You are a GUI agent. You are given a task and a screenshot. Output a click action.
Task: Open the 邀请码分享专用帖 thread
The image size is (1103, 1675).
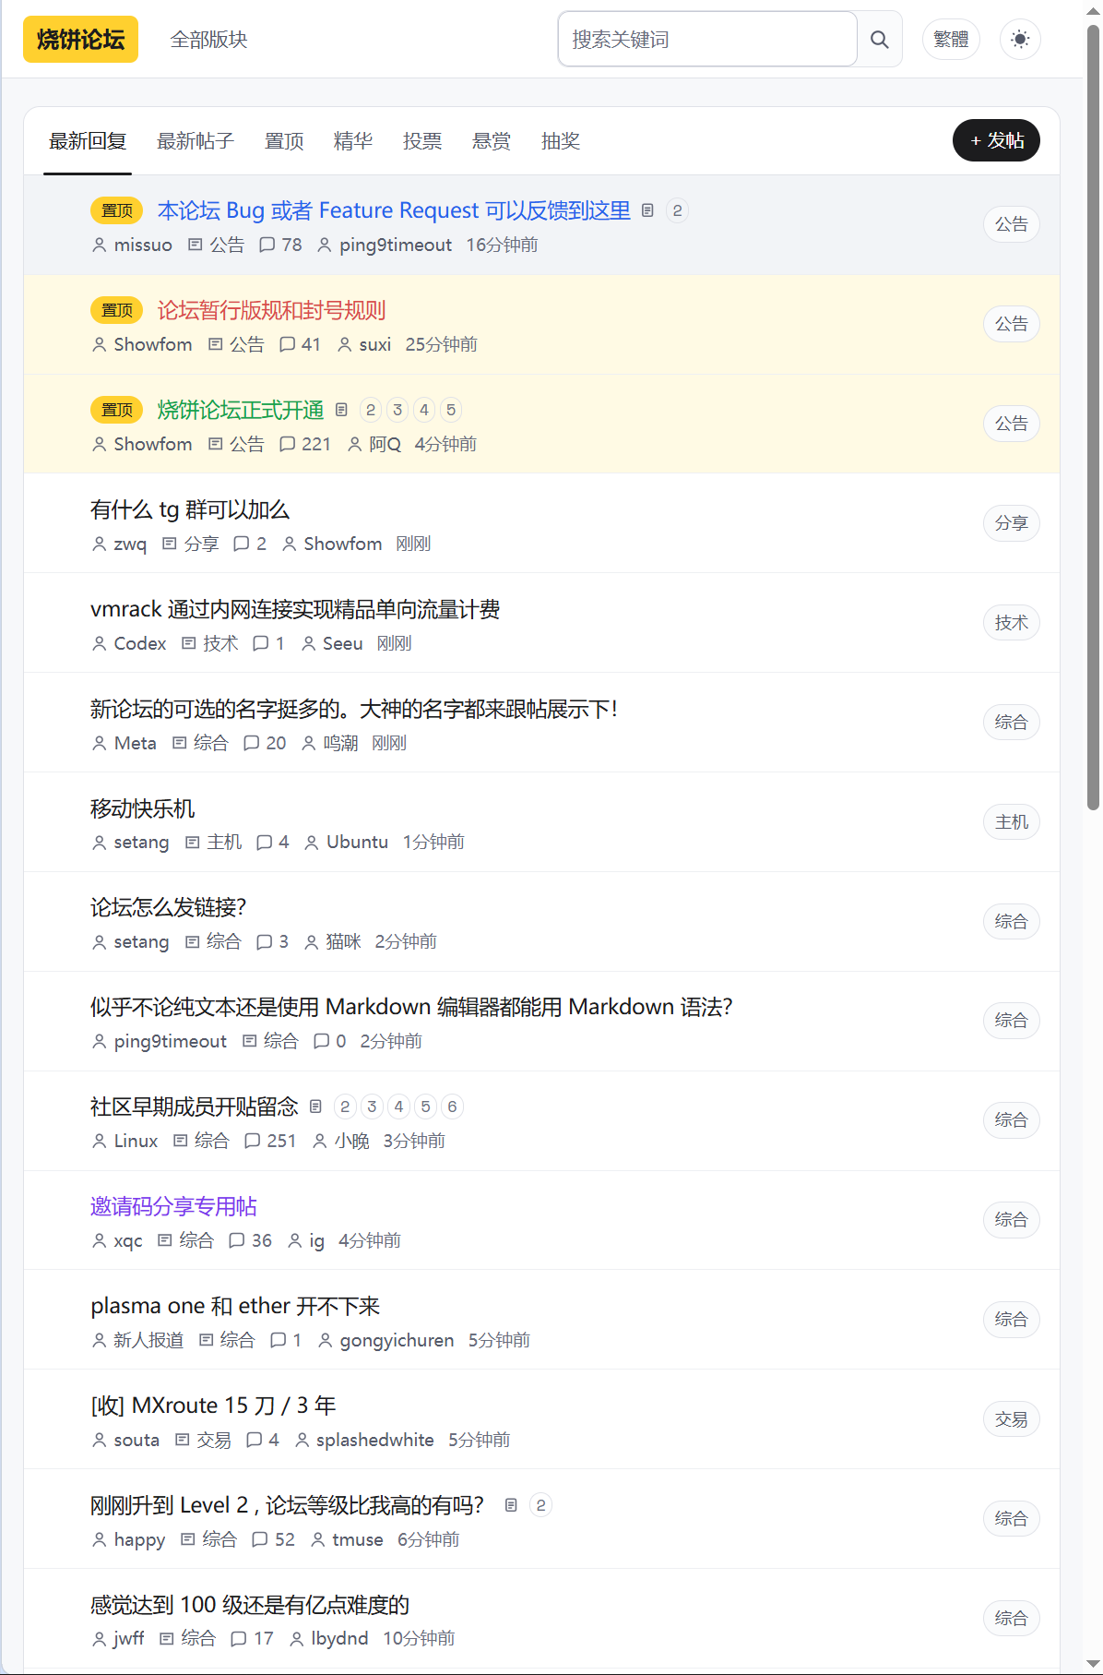pyautogui.click(x=174, y=1206)
